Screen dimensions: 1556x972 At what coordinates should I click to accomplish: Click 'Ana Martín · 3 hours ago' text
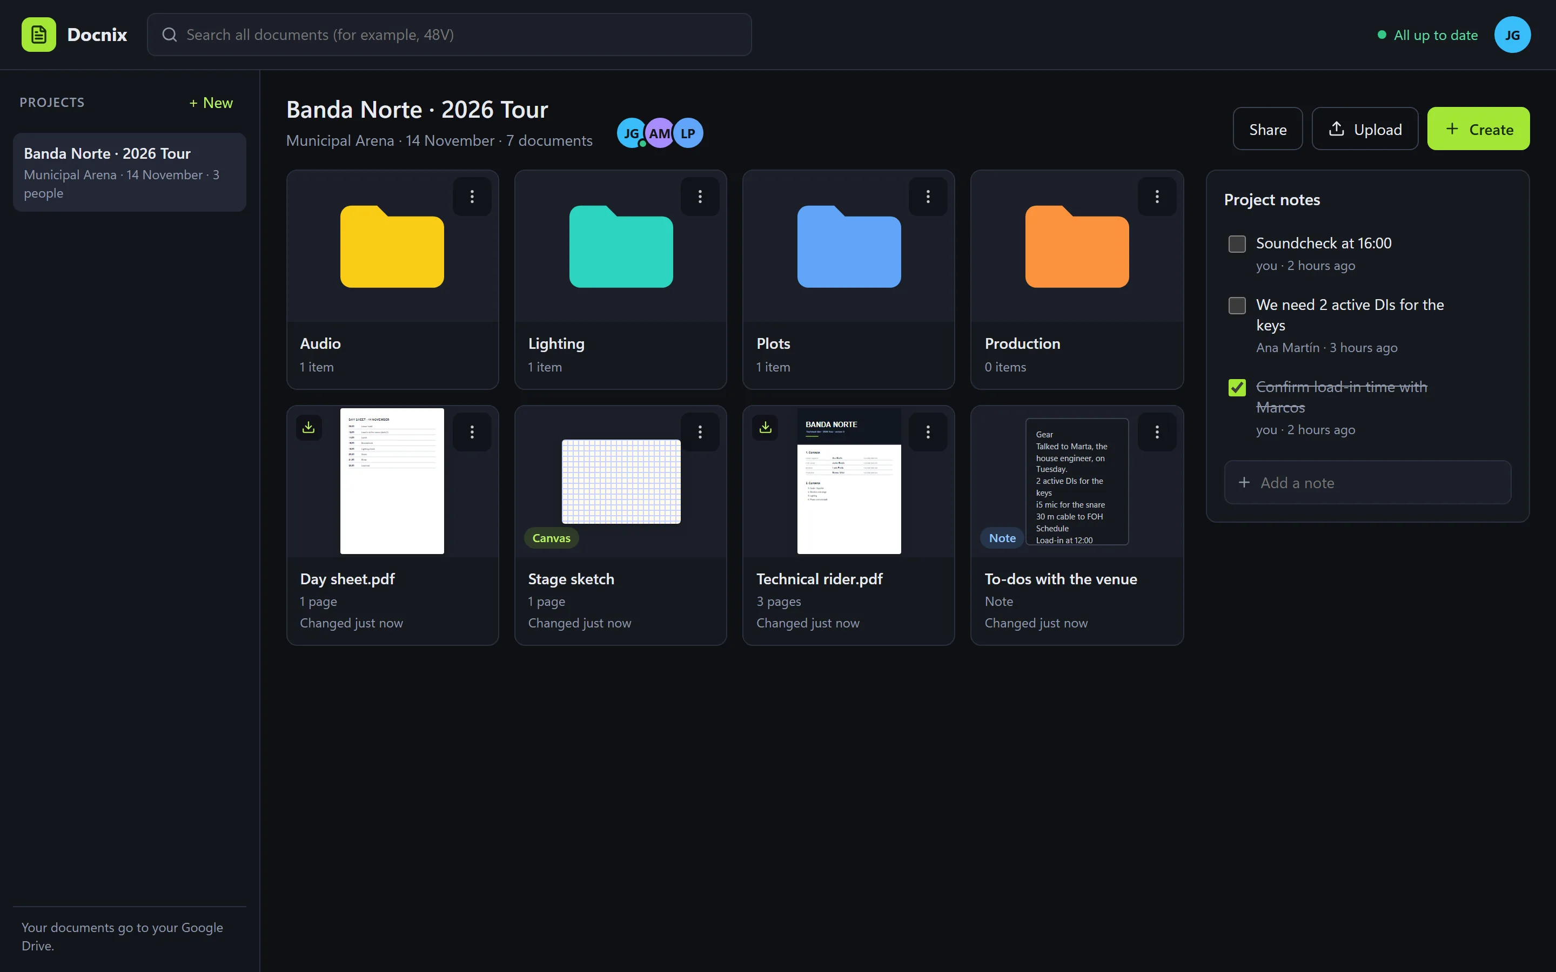[1326, 348]
